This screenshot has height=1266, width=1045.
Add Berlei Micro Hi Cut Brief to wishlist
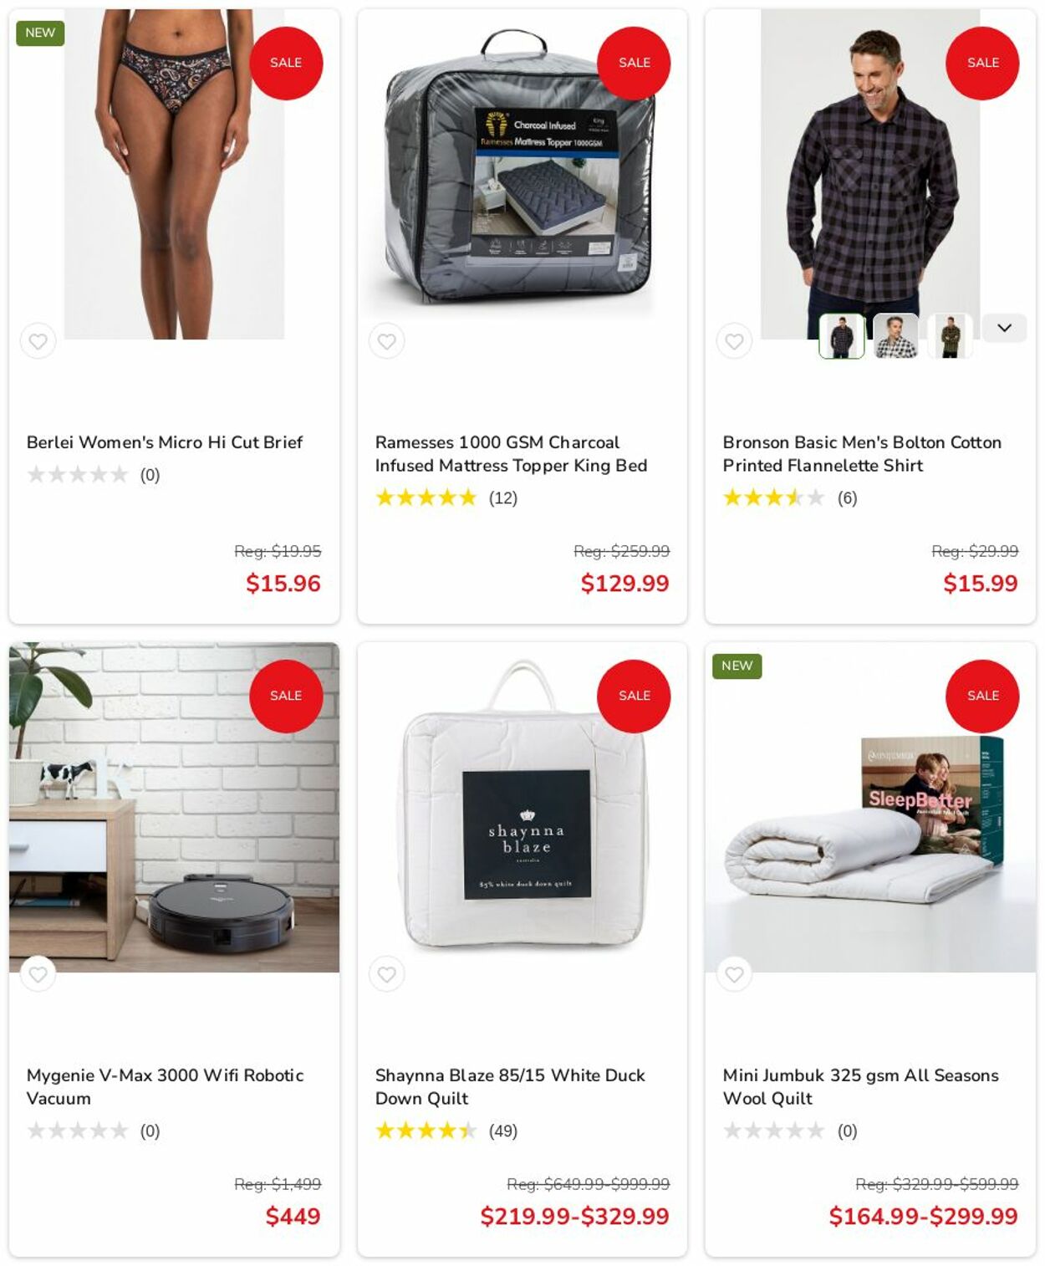click(x=38, y=341)
